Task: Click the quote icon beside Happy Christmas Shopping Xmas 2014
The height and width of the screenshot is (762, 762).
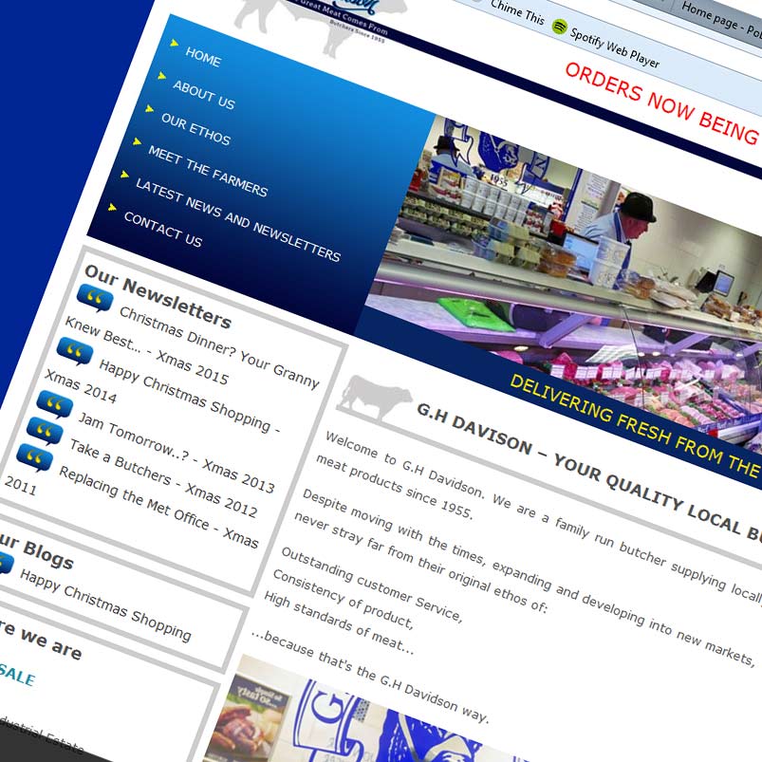Action: click(75, 350)
